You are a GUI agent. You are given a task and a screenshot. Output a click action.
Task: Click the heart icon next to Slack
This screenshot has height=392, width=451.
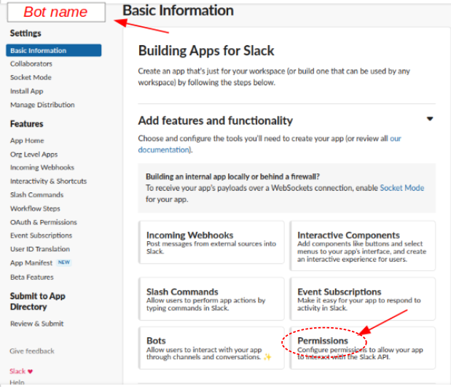30,372
